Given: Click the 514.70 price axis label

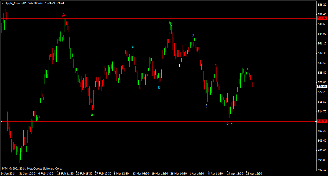Looking at the screenshot, I should coord(322,112).
